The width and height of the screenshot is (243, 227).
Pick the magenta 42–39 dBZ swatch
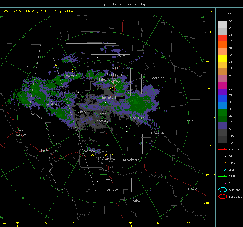(x=222, y=85)
